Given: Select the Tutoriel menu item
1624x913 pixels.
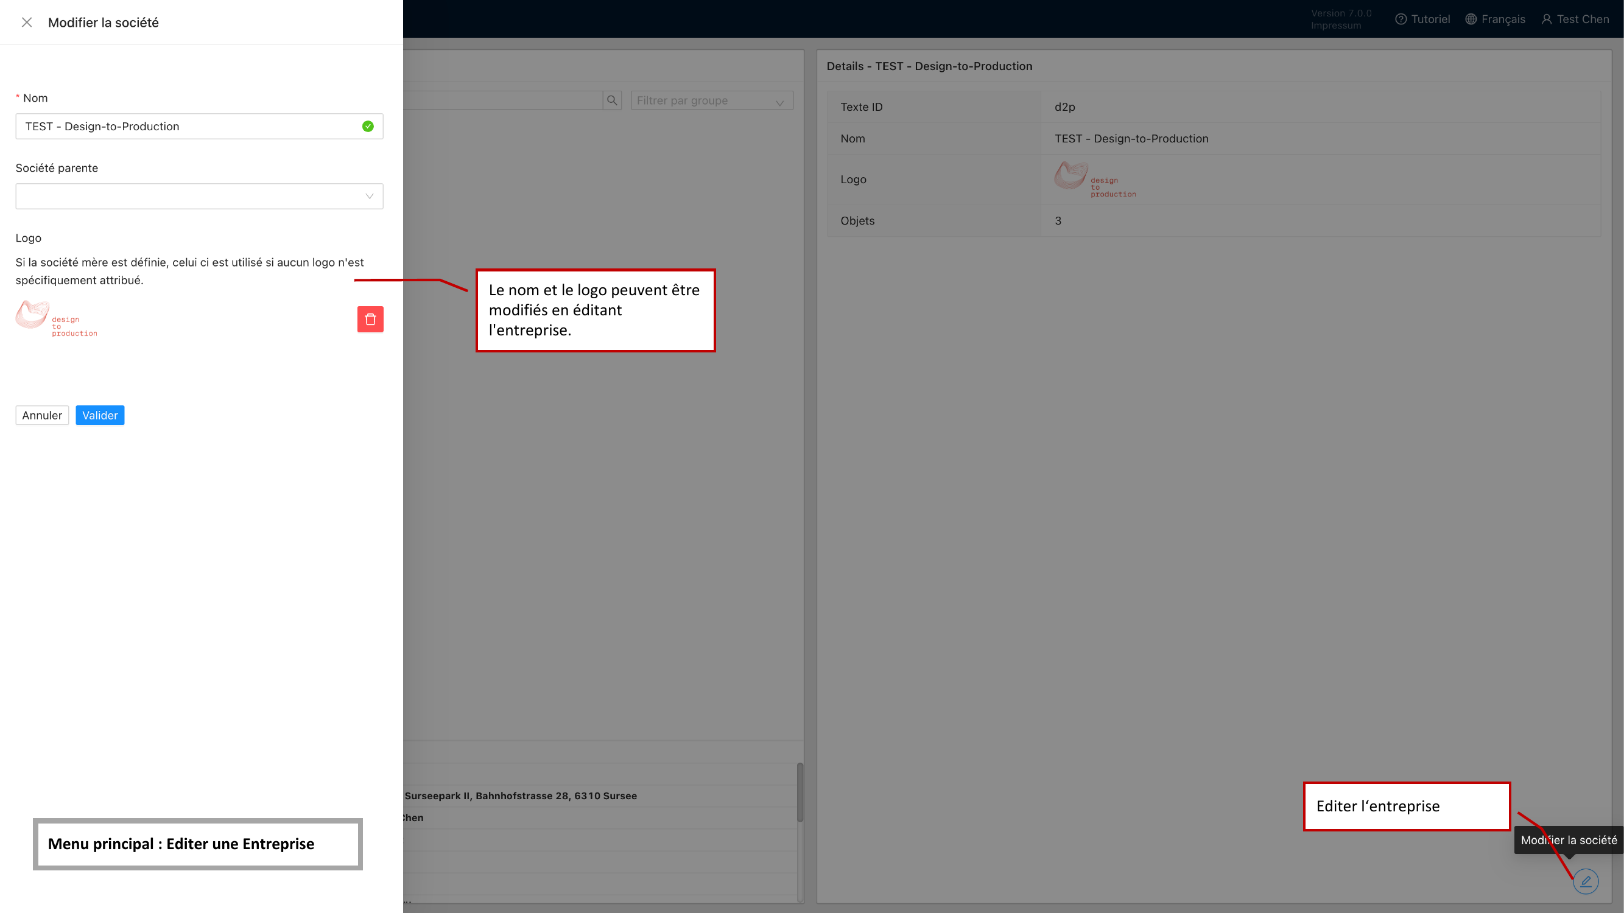Looking at the screenshot, I should (1429, 19).
